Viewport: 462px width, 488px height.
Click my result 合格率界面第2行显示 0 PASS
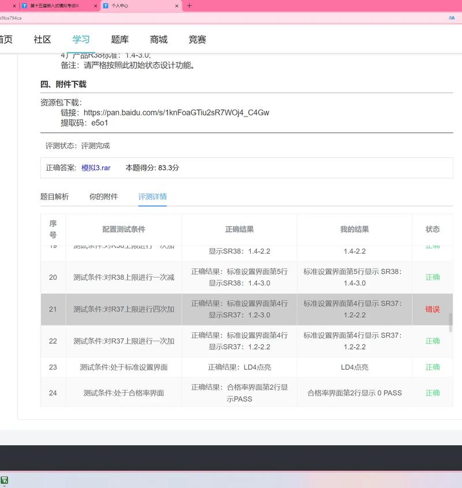click(x=355, y=393)
